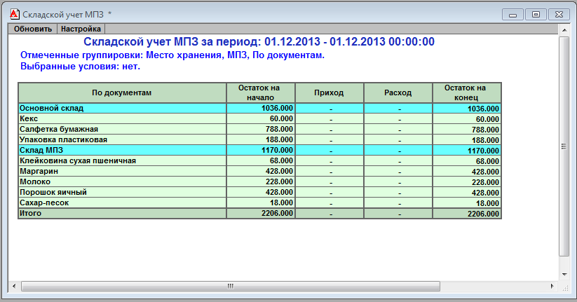577x302 pixels.
Task: Click the Выбранные условия: нет line
Action: (80, 67)
